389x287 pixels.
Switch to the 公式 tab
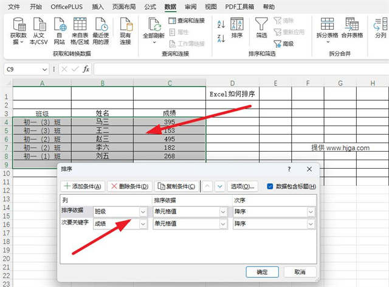pyautogui.click(x=150, y=7)
